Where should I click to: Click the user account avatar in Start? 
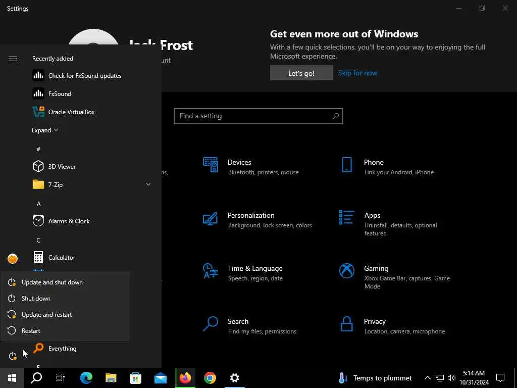(13, 259)
